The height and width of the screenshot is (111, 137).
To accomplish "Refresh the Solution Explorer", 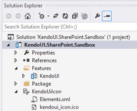I will (65, 16).
